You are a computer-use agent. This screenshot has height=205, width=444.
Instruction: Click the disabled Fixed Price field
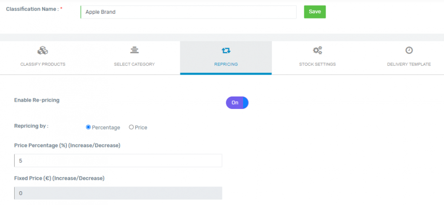[118, 193]
